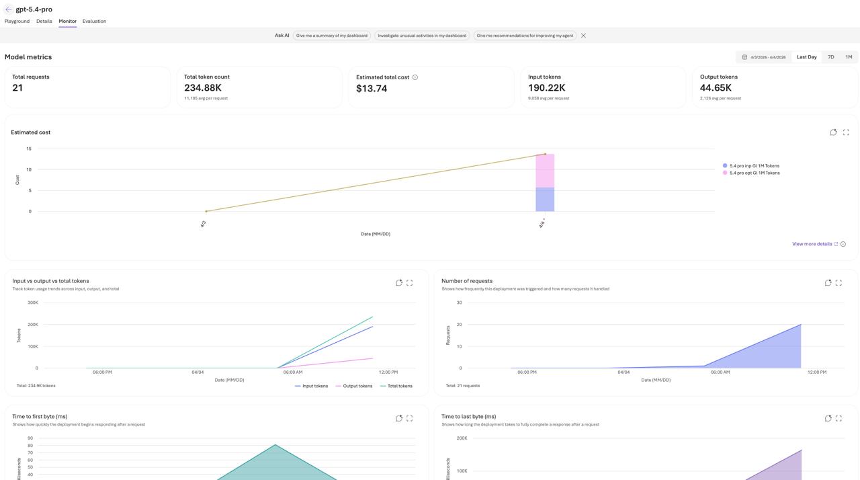
Task: Switch time range to 1M
Action: 849,57
